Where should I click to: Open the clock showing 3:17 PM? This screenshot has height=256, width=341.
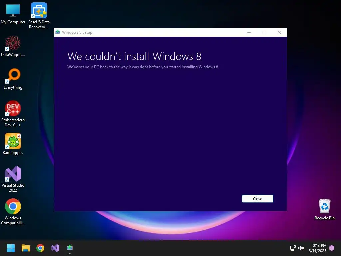[317, 248]
